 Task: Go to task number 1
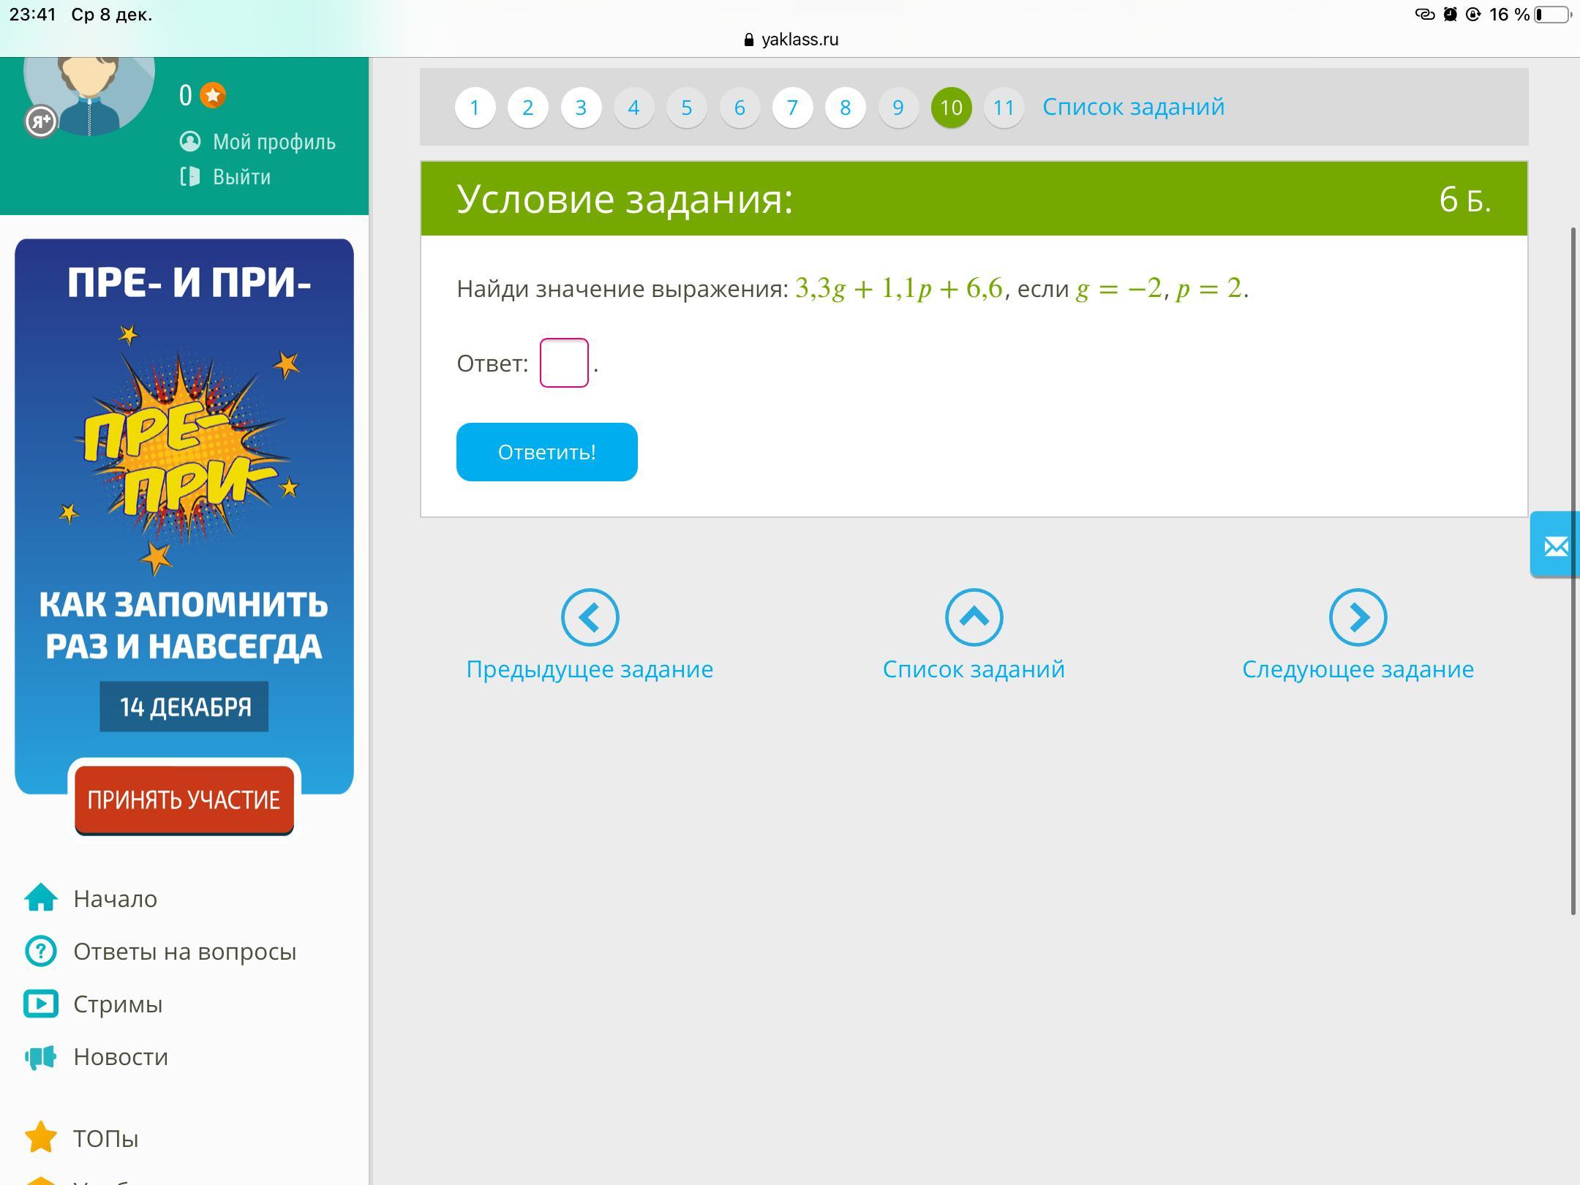click(475, 108)
